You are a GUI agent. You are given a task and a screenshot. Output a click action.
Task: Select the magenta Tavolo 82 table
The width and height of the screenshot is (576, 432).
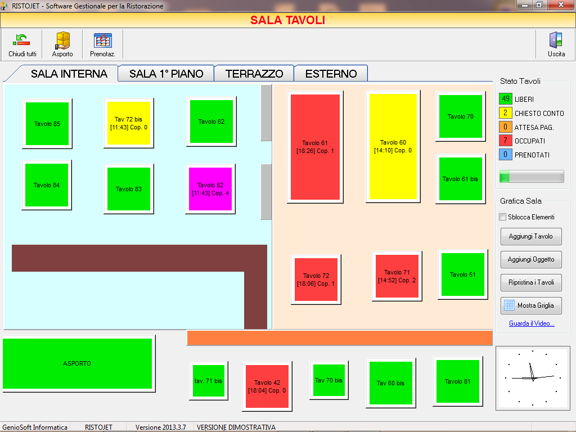210,189
